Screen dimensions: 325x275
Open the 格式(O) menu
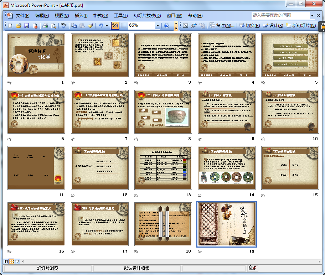[x=100, y=16]
